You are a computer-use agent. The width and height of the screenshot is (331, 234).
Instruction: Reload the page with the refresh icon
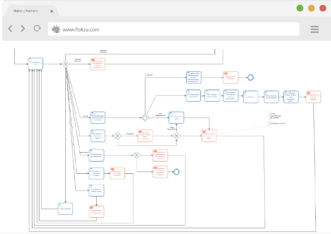point(37,28)
